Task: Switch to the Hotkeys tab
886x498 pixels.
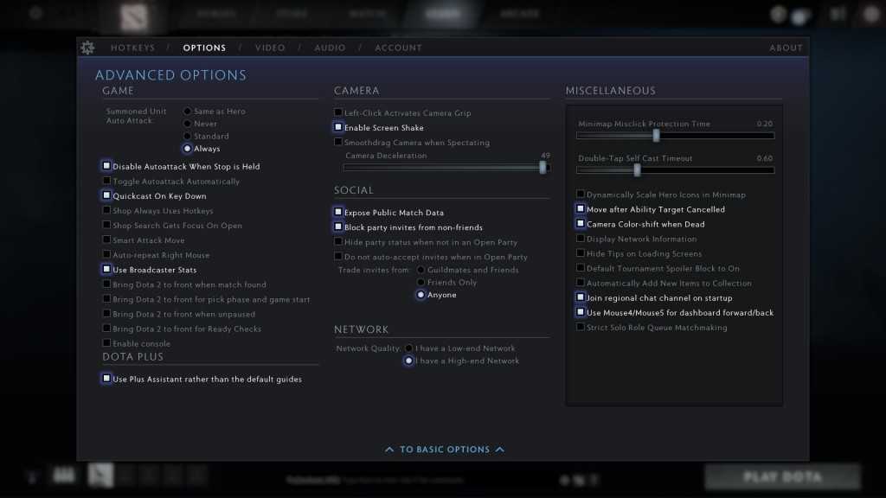Action: coord(132,48)
